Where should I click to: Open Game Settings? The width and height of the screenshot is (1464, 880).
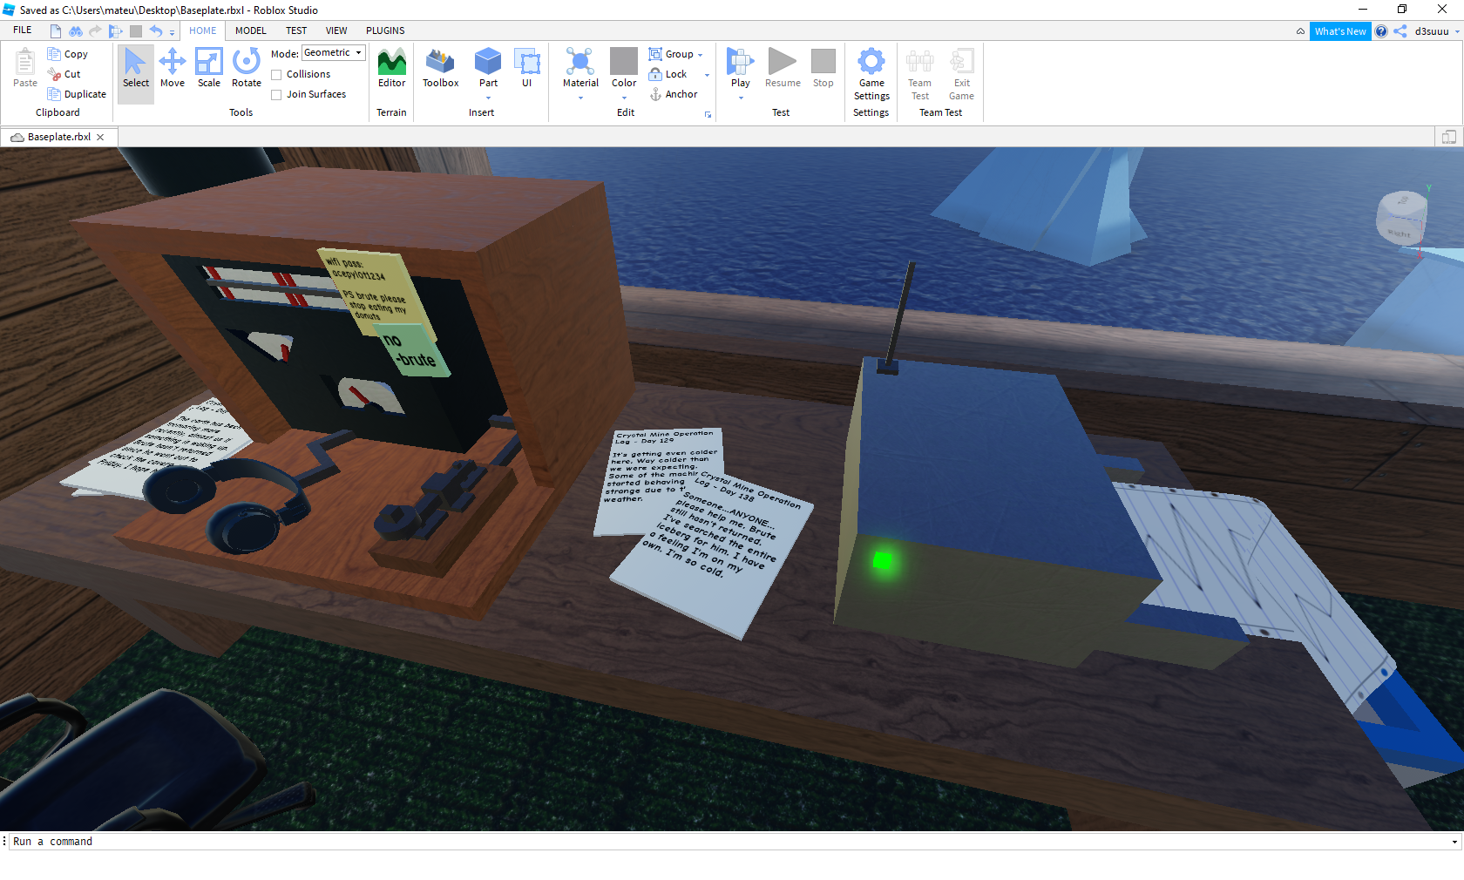(871, 74)
